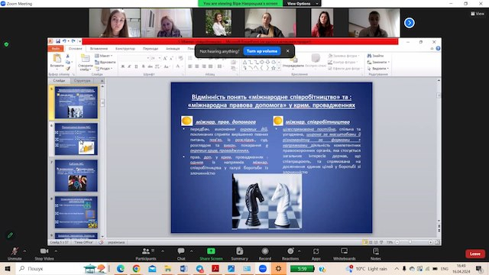489x275 pixels.
Task: Switch to the Анімація ribbon tab
Action: (x=173, y=49)
